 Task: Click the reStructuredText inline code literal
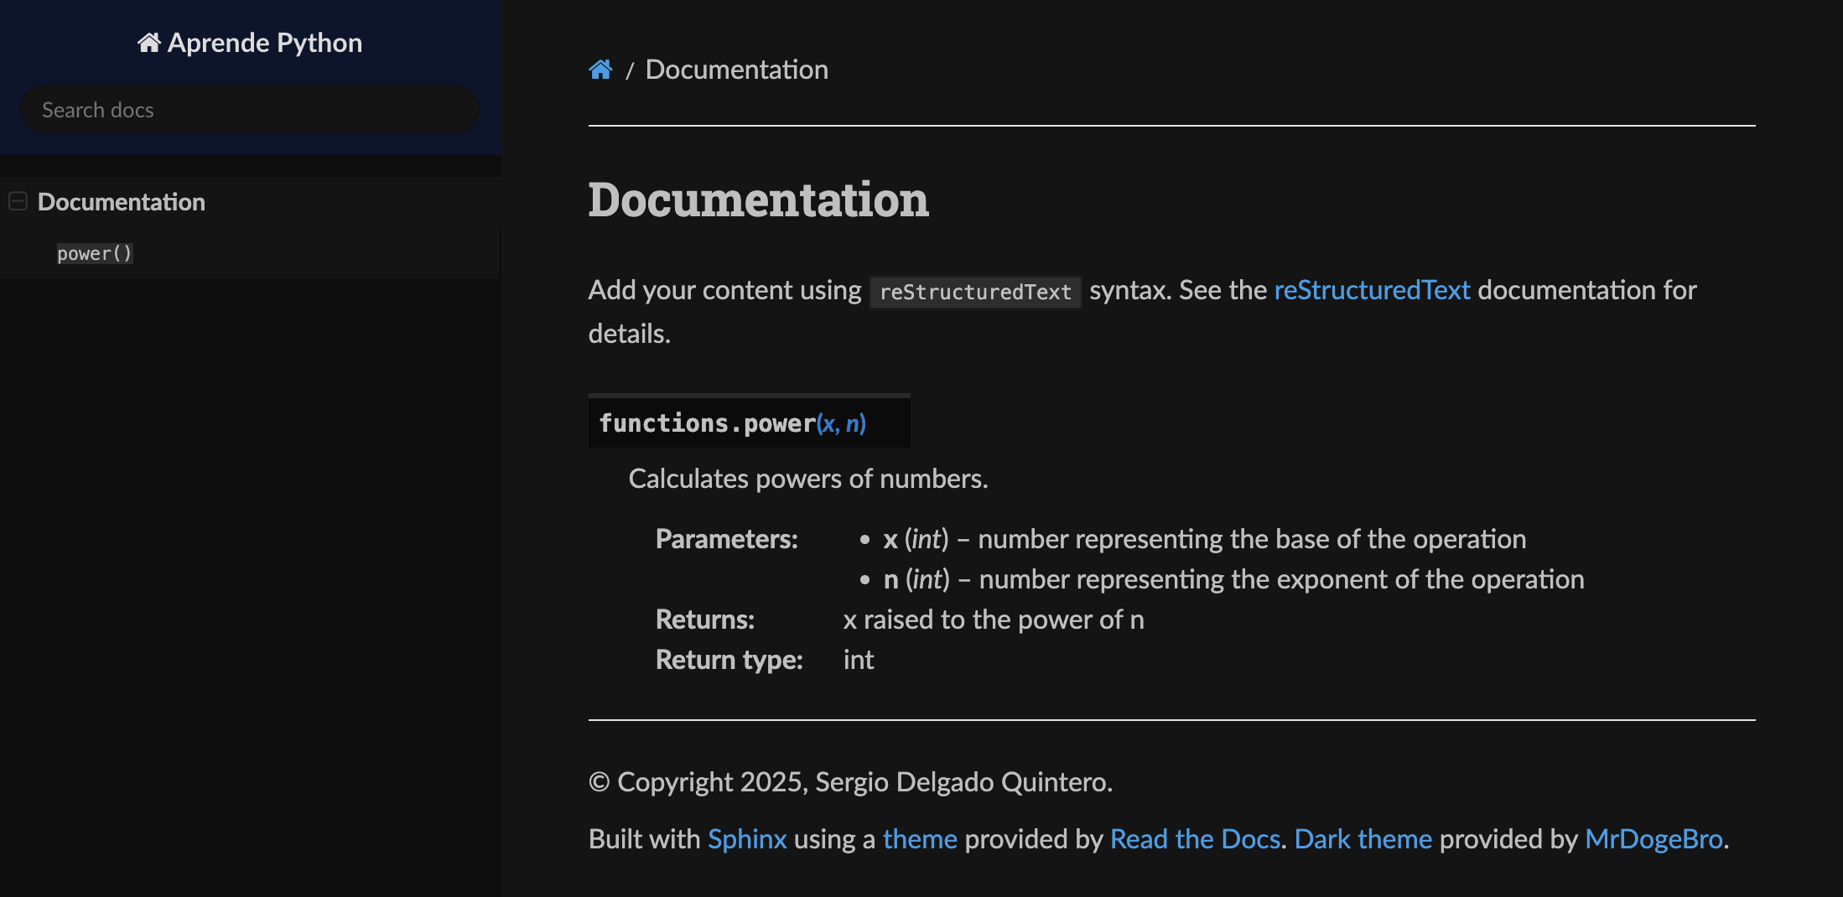[975, 292]
